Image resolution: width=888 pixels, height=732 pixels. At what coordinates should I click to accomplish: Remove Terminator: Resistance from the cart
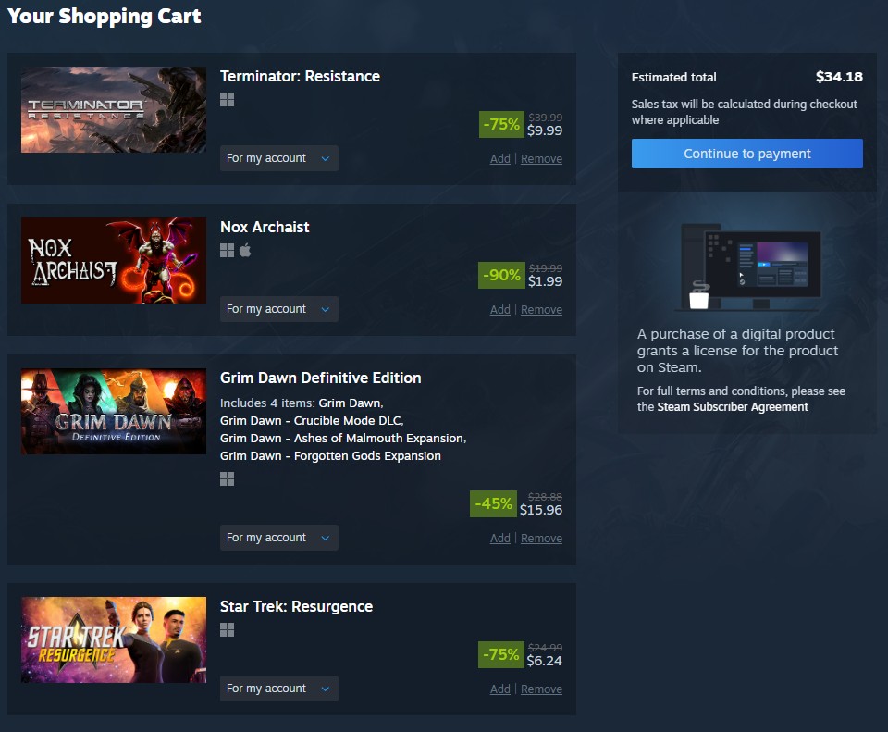541,159
